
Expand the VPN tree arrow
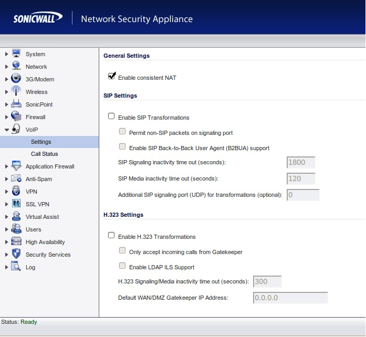pos(6,192)
